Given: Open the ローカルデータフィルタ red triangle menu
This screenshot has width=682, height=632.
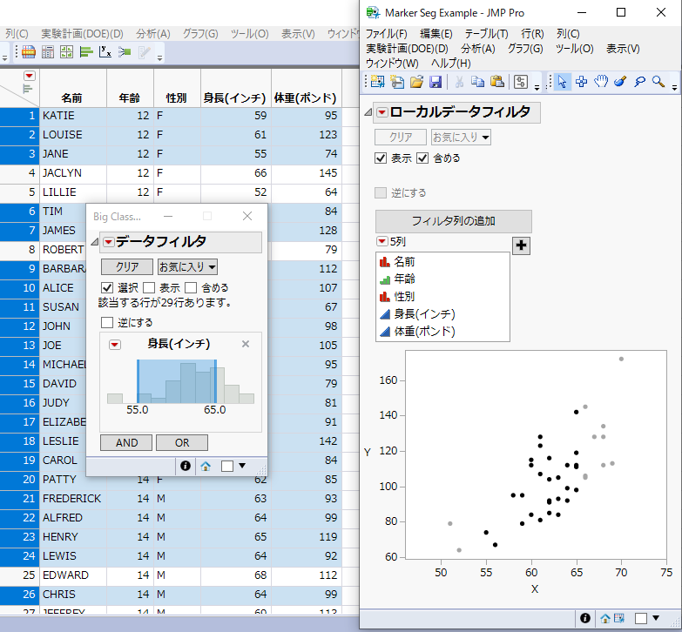Looking at the screenshot, I should (x=382, y=112).
